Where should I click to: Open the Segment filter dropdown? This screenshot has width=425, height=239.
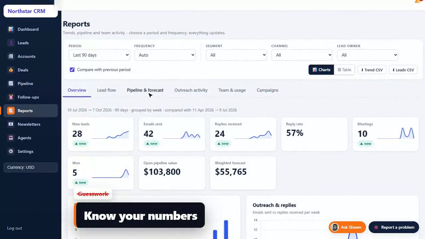pos(236,55)
